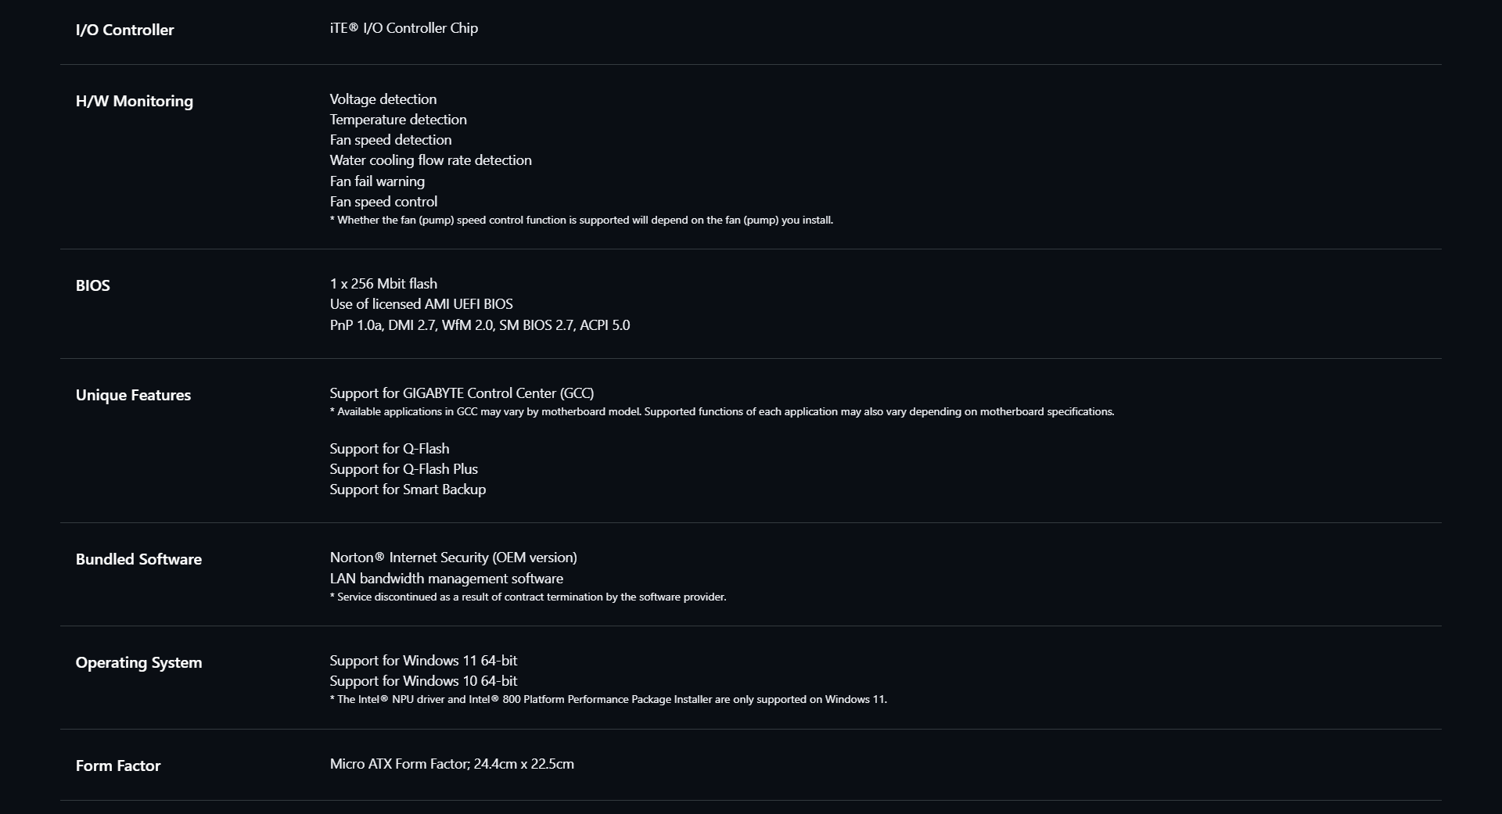Viewport: 1502px width, 814px height.
Task: Click 1 x 256 Mbit flash text
Action: tap(383, 284)
